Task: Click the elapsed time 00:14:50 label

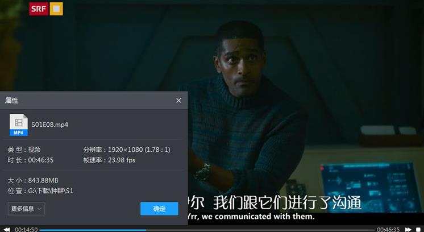Action: pos(26,230)
